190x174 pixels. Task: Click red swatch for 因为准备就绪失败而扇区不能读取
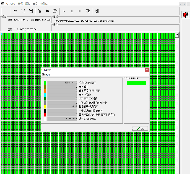pos(45,115)
